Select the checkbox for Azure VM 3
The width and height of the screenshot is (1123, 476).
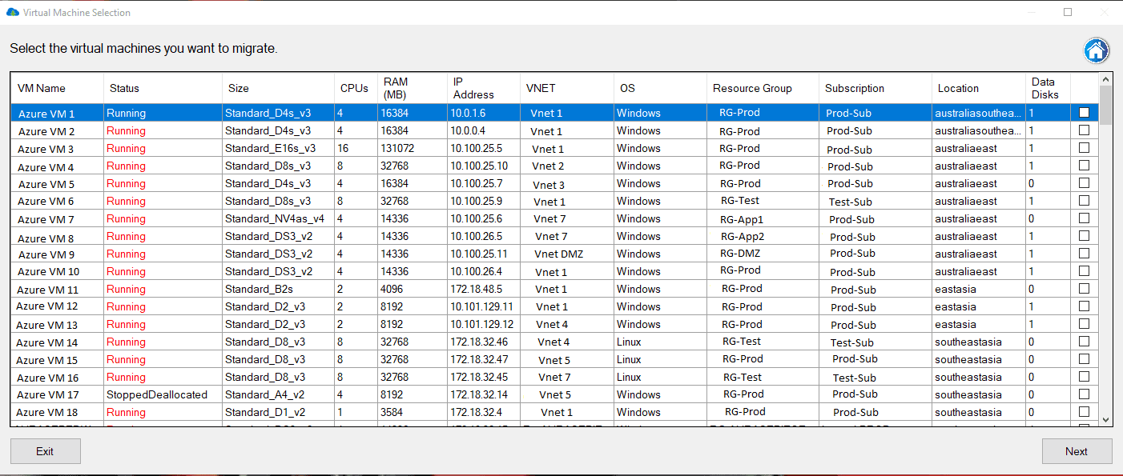pyautogui.click(x=1084, y=148)
